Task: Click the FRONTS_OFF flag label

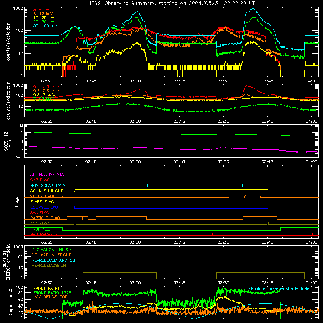Action: click(42, 229)
